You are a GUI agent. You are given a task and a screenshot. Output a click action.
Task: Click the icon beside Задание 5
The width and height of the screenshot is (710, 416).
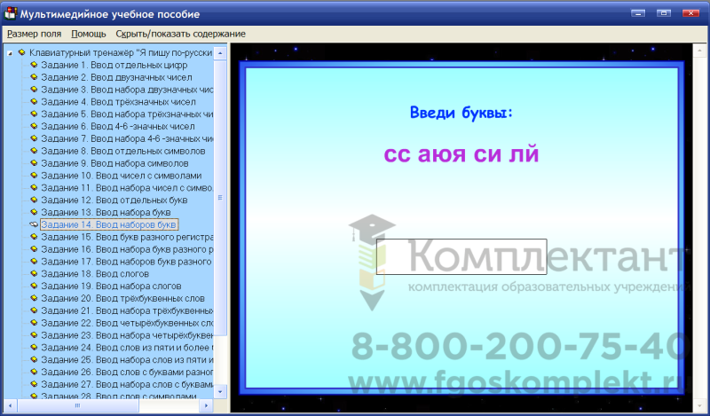(x=34, y=114)
